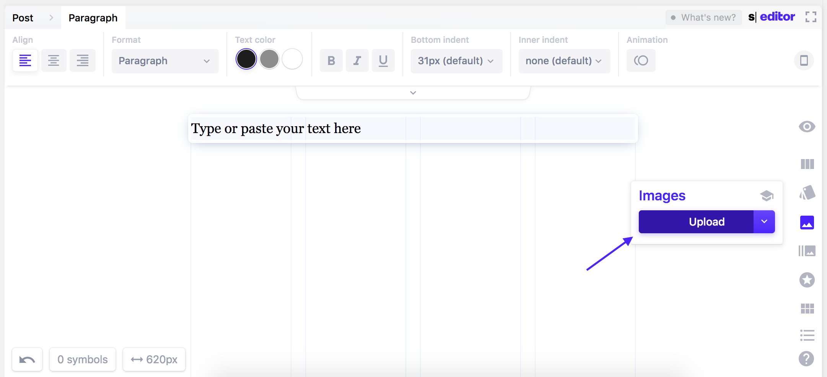The width and height of the screenshot is (827, 377).
Task: Open the preview eye panel
Action: (807, 127)
